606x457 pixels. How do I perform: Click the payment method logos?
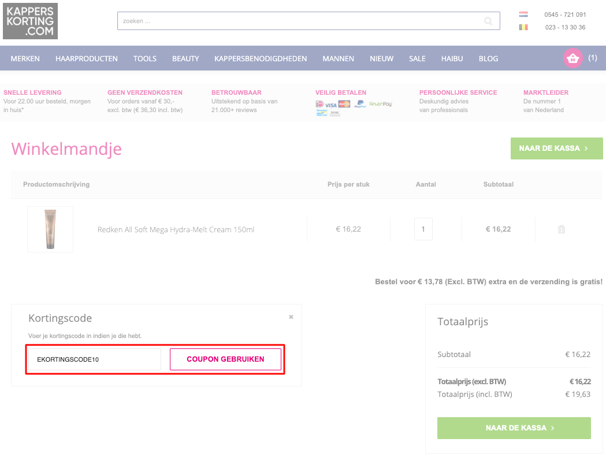coord(353,108)
